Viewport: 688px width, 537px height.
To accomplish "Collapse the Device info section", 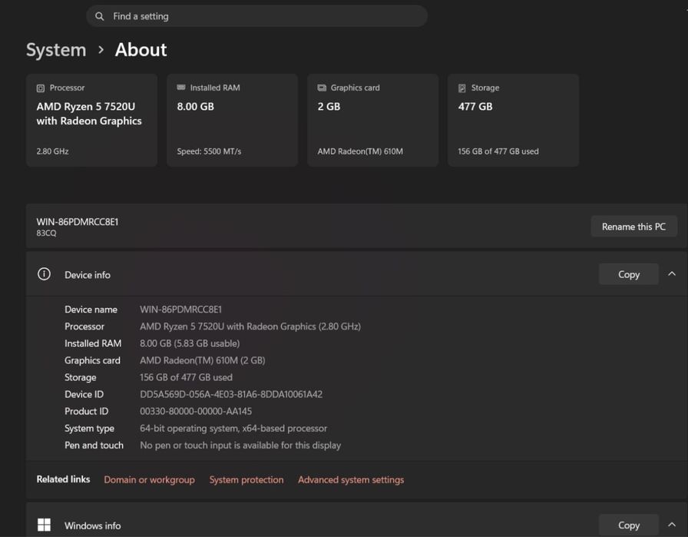I will click(672, 274).
